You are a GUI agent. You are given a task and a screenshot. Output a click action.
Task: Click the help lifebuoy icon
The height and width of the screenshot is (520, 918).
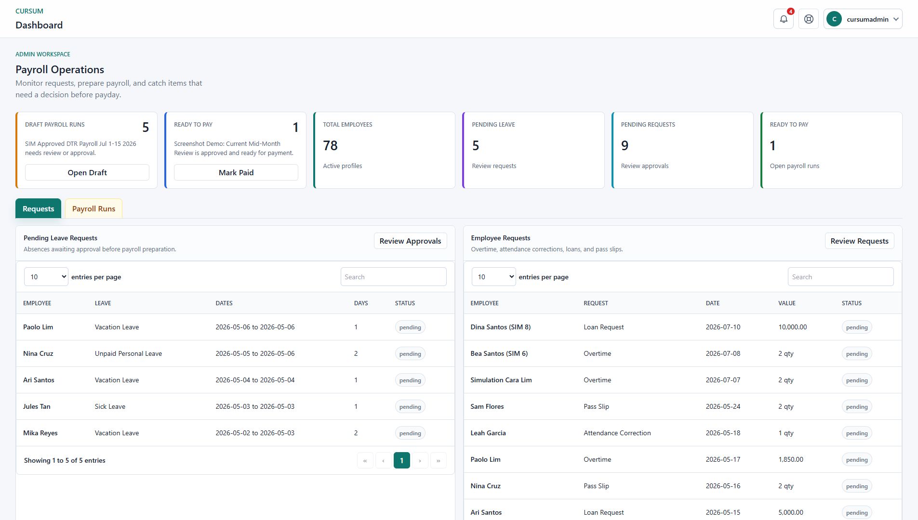[809, 19]
